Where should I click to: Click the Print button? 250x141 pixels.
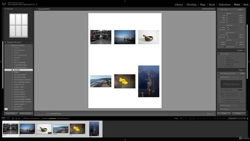224,114
